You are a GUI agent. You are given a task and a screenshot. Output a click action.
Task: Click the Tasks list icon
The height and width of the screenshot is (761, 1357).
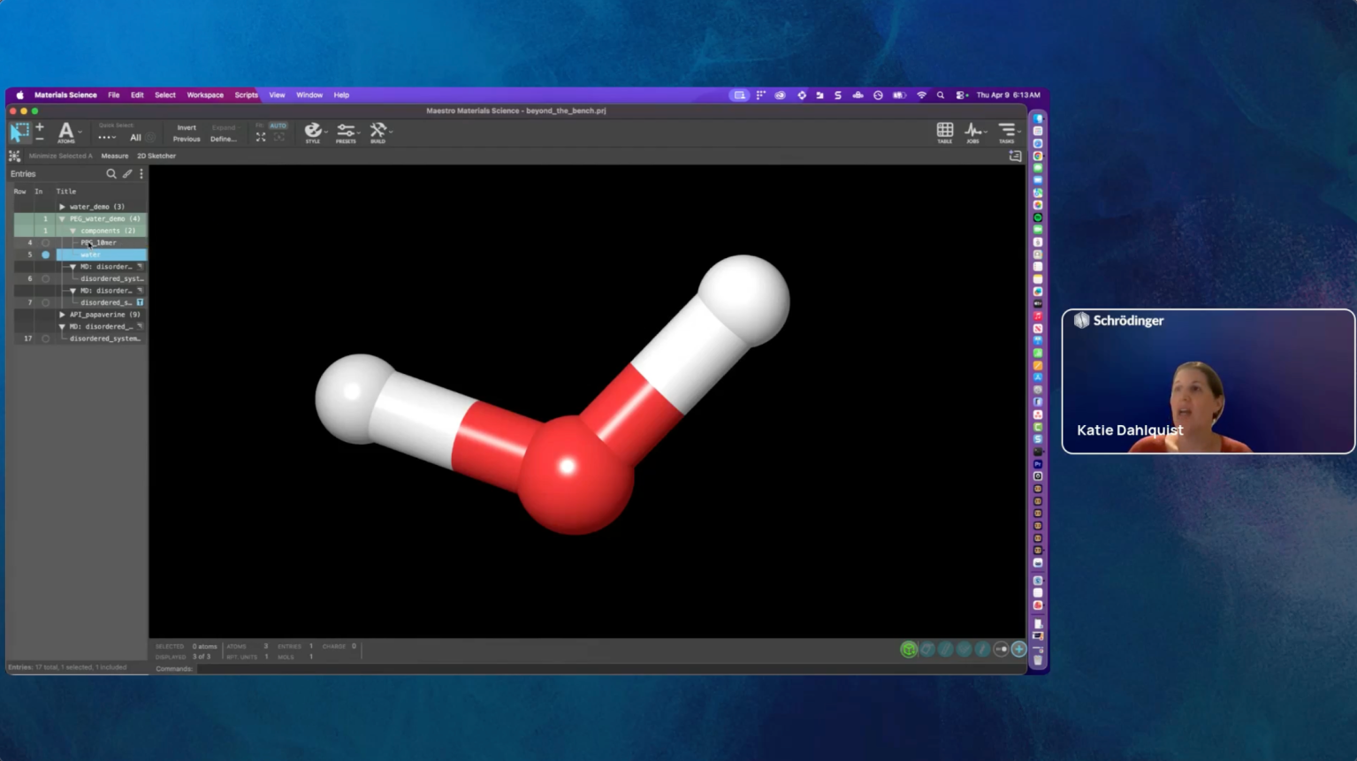point(1006,131)
